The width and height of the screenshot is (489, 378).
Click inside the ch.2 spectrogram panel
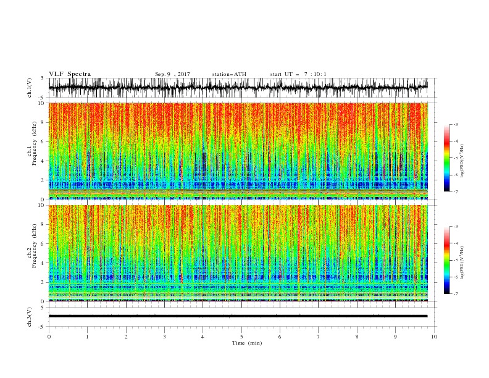238,253
